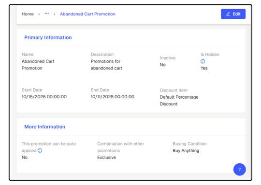This screenshot has width=261, height=185.
Task: Click the End Date field label
Action: pos(100,90)
